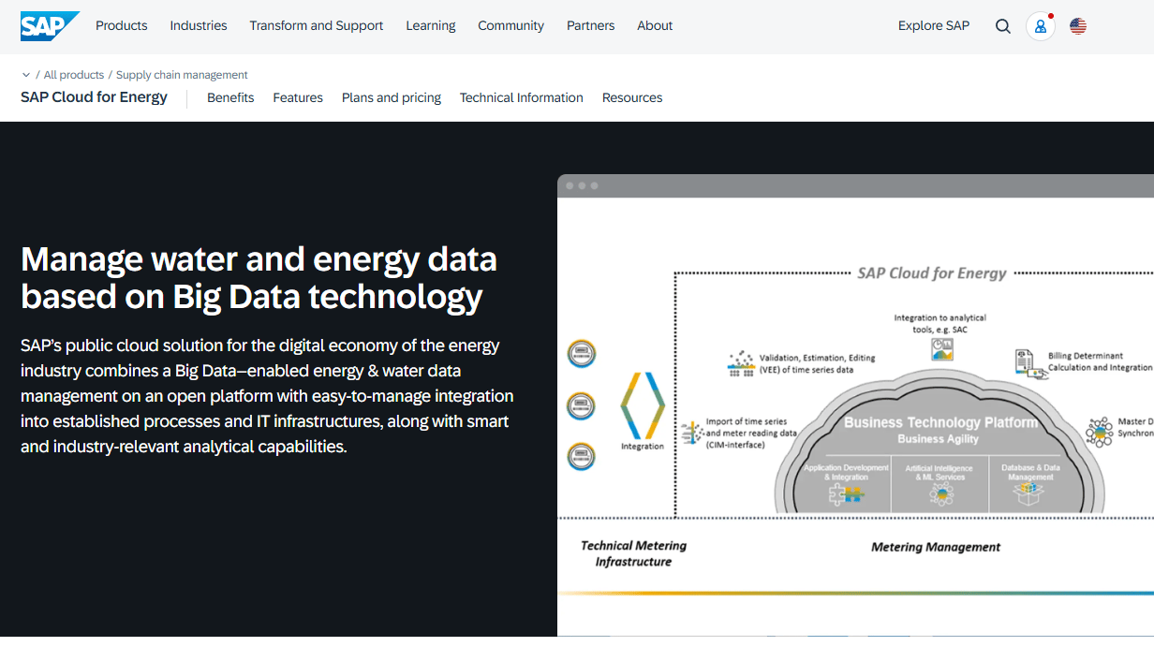
Task: Open Transform and Support menu
Action: [317, 25]
